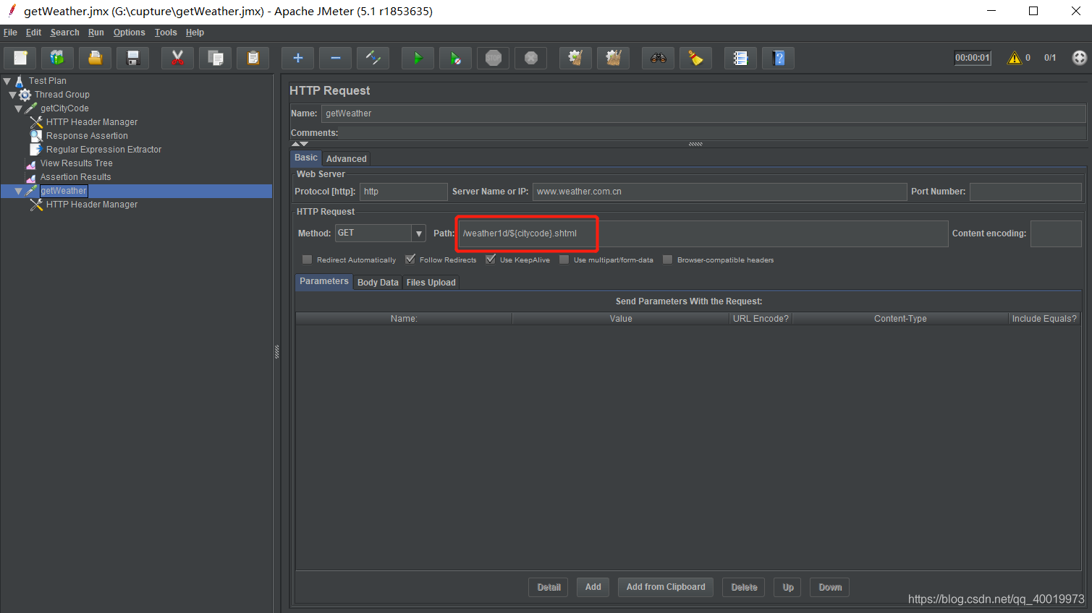Image resolution: width=1092 pixels, height=613 pixels.
Task: Click Add from Clipboard button
Action: [666, 587]
